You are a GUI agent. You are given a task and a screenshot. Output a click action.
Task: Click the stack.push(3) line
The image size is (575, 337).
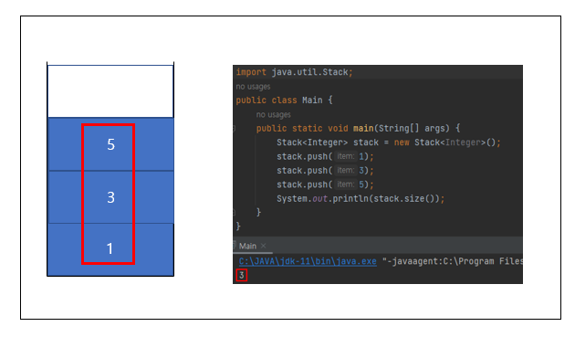(x=325, y=171)
